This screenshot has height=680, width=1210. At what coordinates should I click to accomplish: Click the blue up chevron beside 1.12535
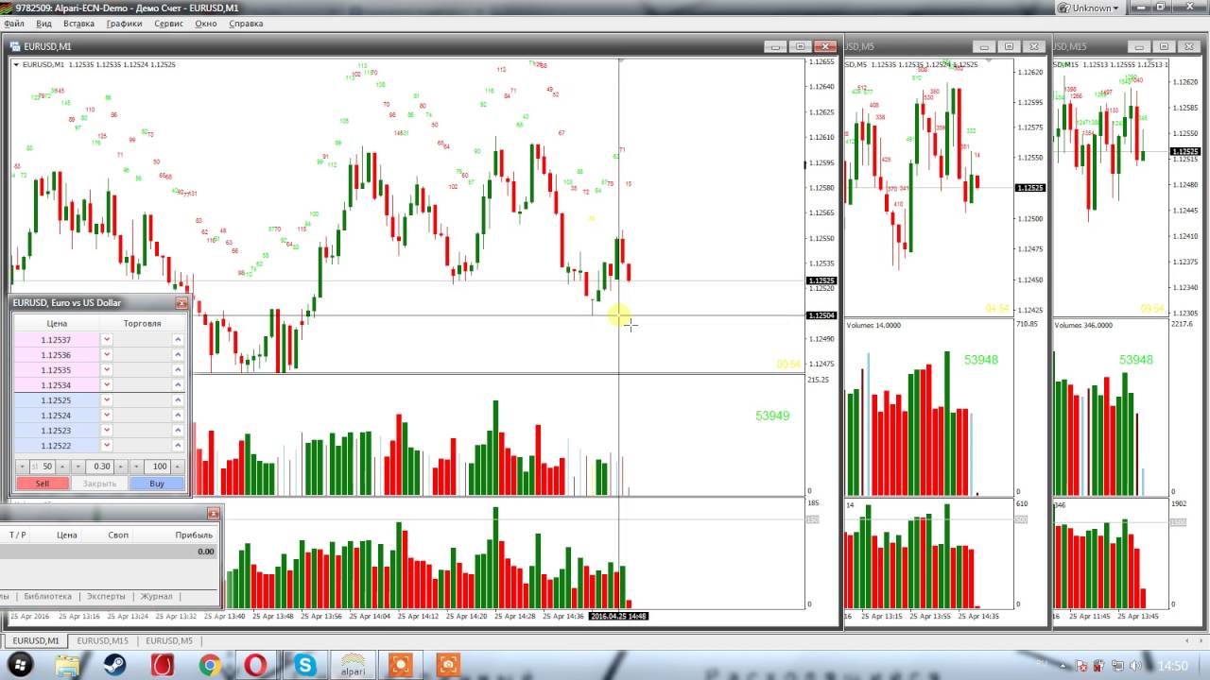[178, 369]
